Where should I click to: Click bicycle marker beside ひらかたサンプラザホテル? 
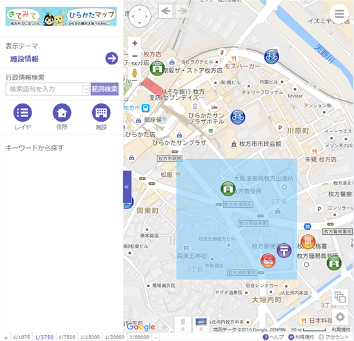pyautogui.click(x=237, y=117)
